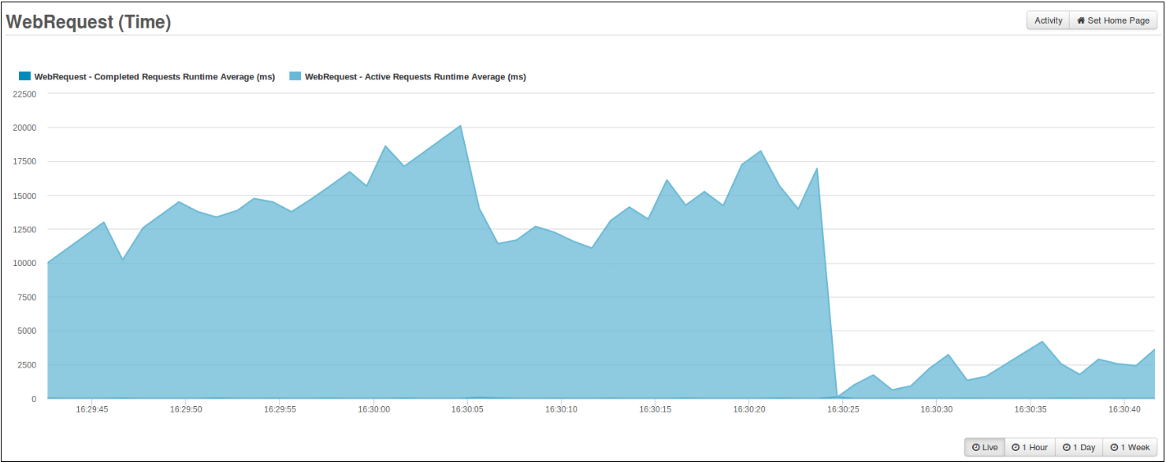
Task: Click the clock icon on Live button
Action: (975, 447)
